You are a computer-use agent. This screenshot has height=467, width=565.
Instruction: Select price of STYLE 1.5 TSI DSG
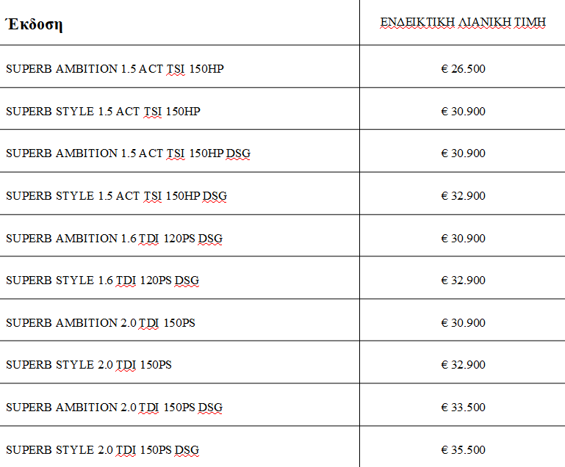[x=464, y=196]
